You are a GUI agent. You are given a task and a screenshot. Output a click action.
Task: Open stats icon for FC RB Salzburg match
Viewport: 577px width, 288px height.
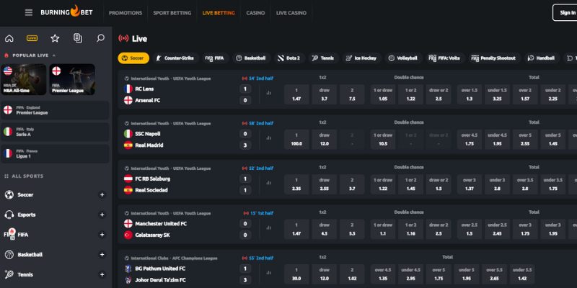point(268,183)
